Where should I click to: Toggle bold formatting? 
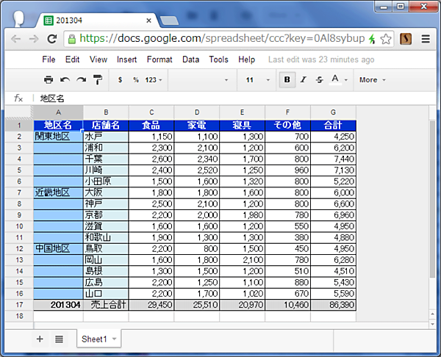point(287,79)
